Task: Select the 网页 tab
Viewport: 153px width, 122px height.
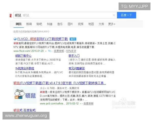Action: (x=19, y=24)
